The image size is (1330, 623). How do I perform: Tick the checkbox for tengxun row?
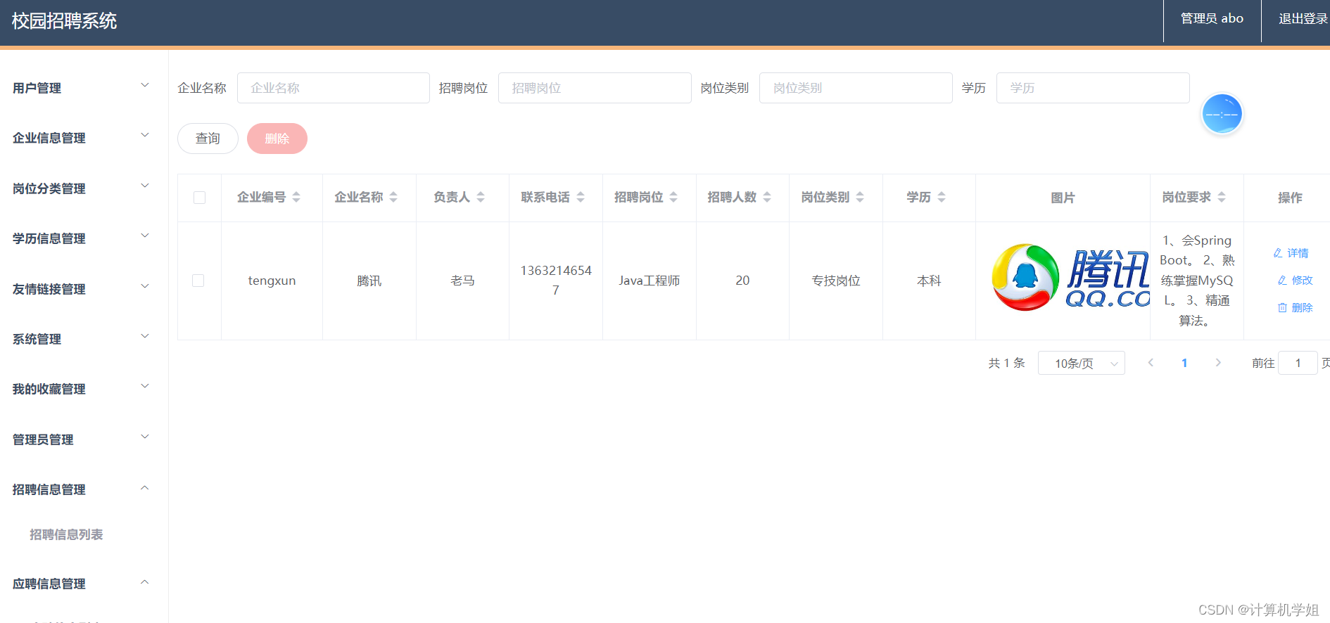click(198, 281)
